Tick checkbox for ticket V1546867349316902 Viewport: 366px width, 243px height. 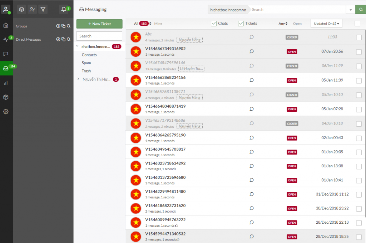tap(359, 52)
